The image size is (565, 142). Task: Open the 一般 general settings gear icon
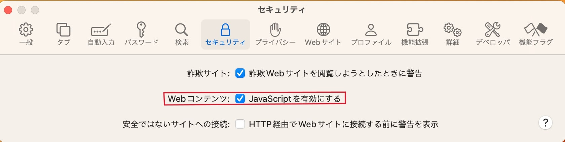(26, 30)
